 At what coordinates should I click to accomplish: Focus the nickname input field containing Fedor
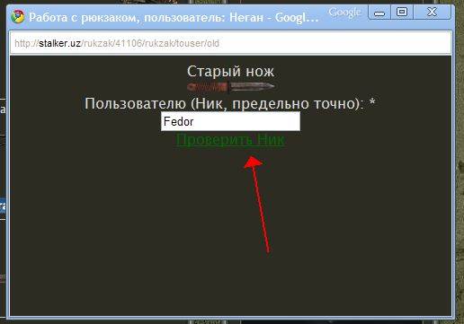(x=230, y=121)
